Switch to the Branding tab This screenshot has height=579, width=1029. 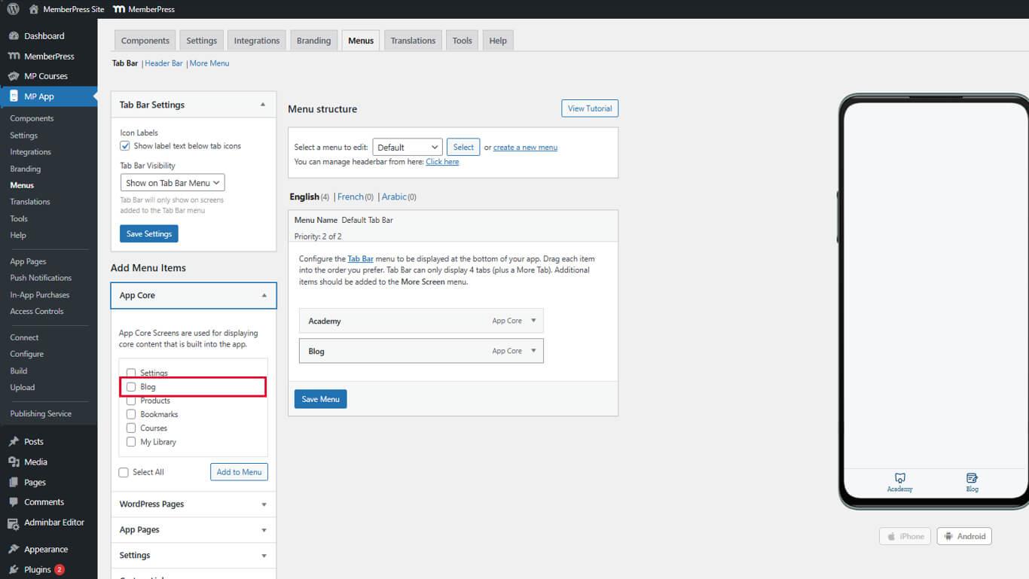pos(313,41)
